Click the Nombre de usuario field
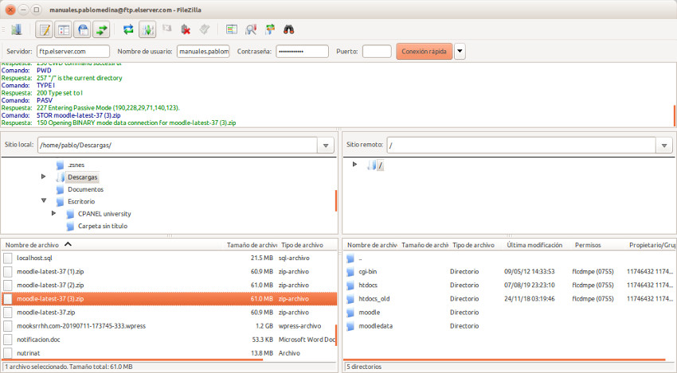This screenshot has width=677, height=373. coord(203,52)
